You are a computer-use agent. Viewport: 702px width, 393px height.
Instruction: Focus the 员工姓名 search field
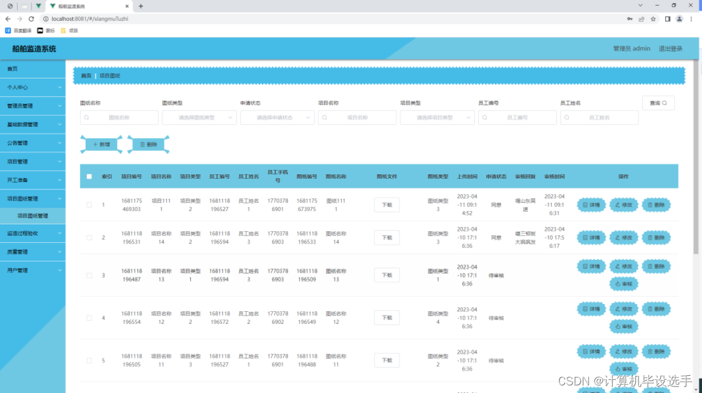point(599,117)
